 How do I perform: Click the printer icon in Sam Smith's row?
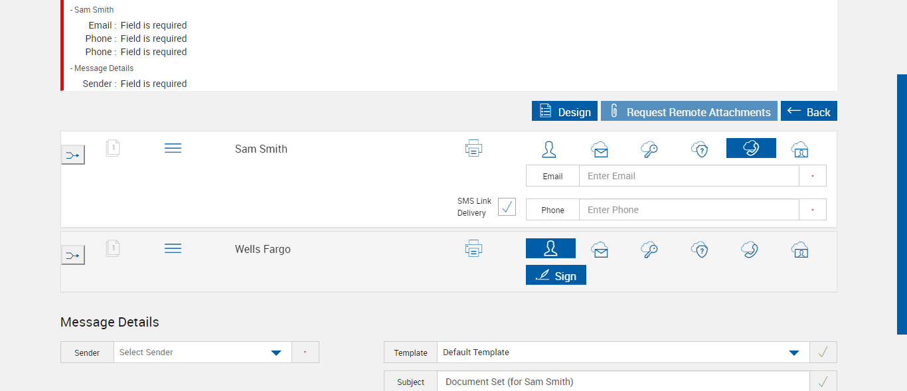coord(473,148)
